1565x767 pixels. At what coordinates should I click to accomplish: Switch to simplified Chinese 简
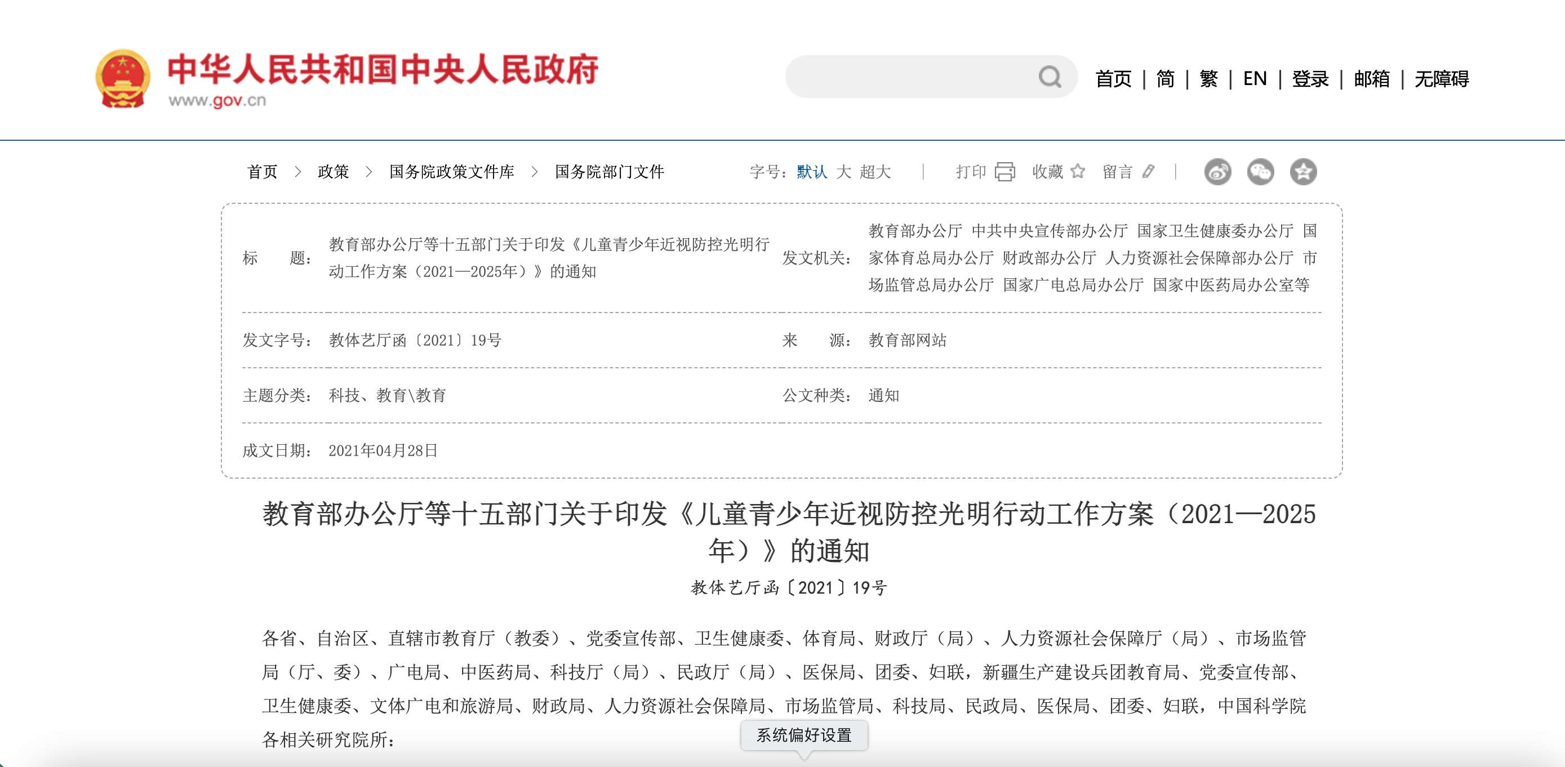(1165, 79)
